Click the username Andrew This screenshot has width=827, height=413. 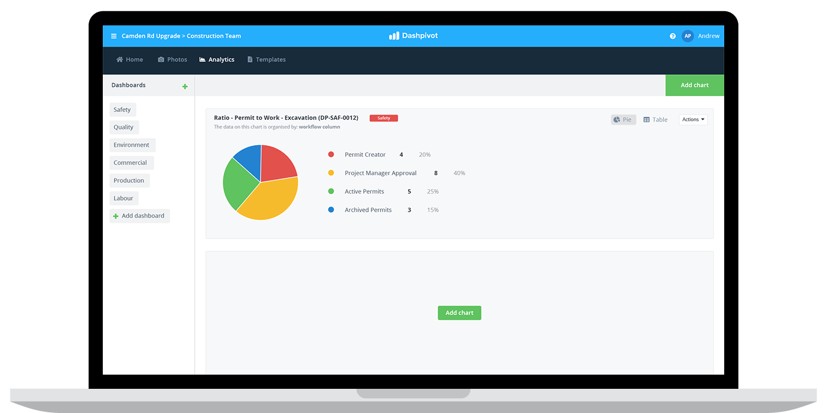coord(709,36)
